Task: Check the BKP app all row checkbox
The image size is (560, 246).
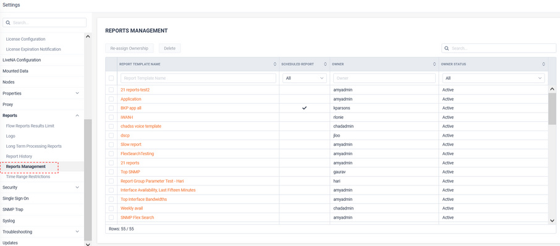Action: (111, 108)
